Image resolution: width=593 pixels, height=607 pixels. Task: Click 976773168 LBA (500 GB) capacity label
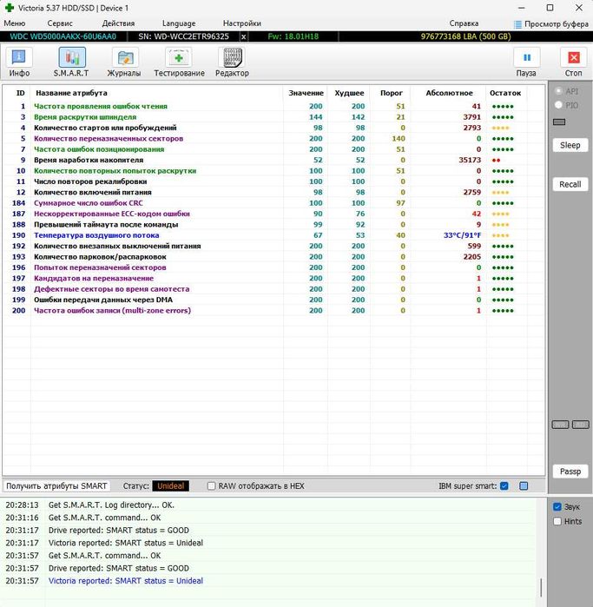[x=465, y=36]
